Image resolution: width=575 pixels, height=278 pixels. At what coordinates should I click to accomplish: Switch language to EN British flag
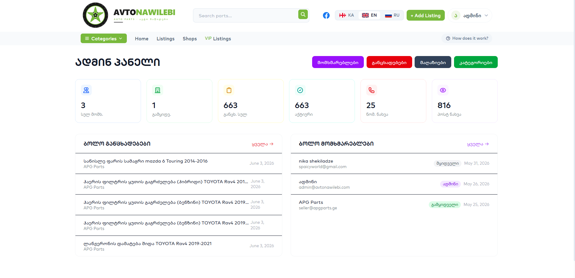[x=369, y=15]
